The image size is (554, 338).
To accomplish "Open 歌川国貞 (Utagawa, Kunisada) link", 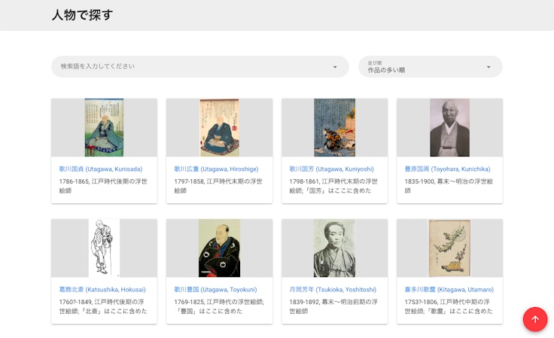I will pos(101,169).
